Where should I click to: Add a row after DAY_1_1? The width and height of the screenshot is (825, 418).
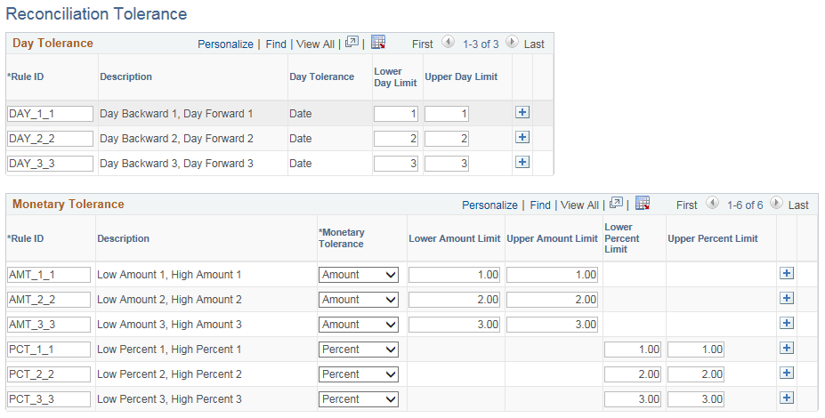(x=522, y=113)
